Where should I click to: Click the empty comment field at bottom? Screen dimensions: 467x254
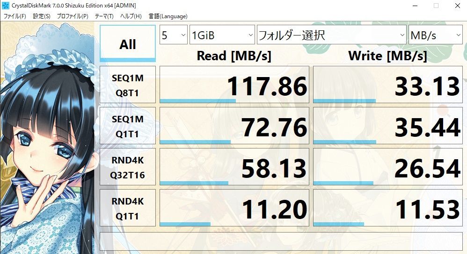281,241
